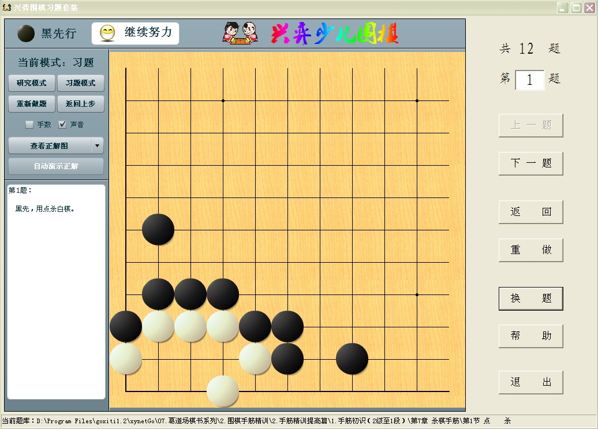Click the 重做 button

point(531,250)
